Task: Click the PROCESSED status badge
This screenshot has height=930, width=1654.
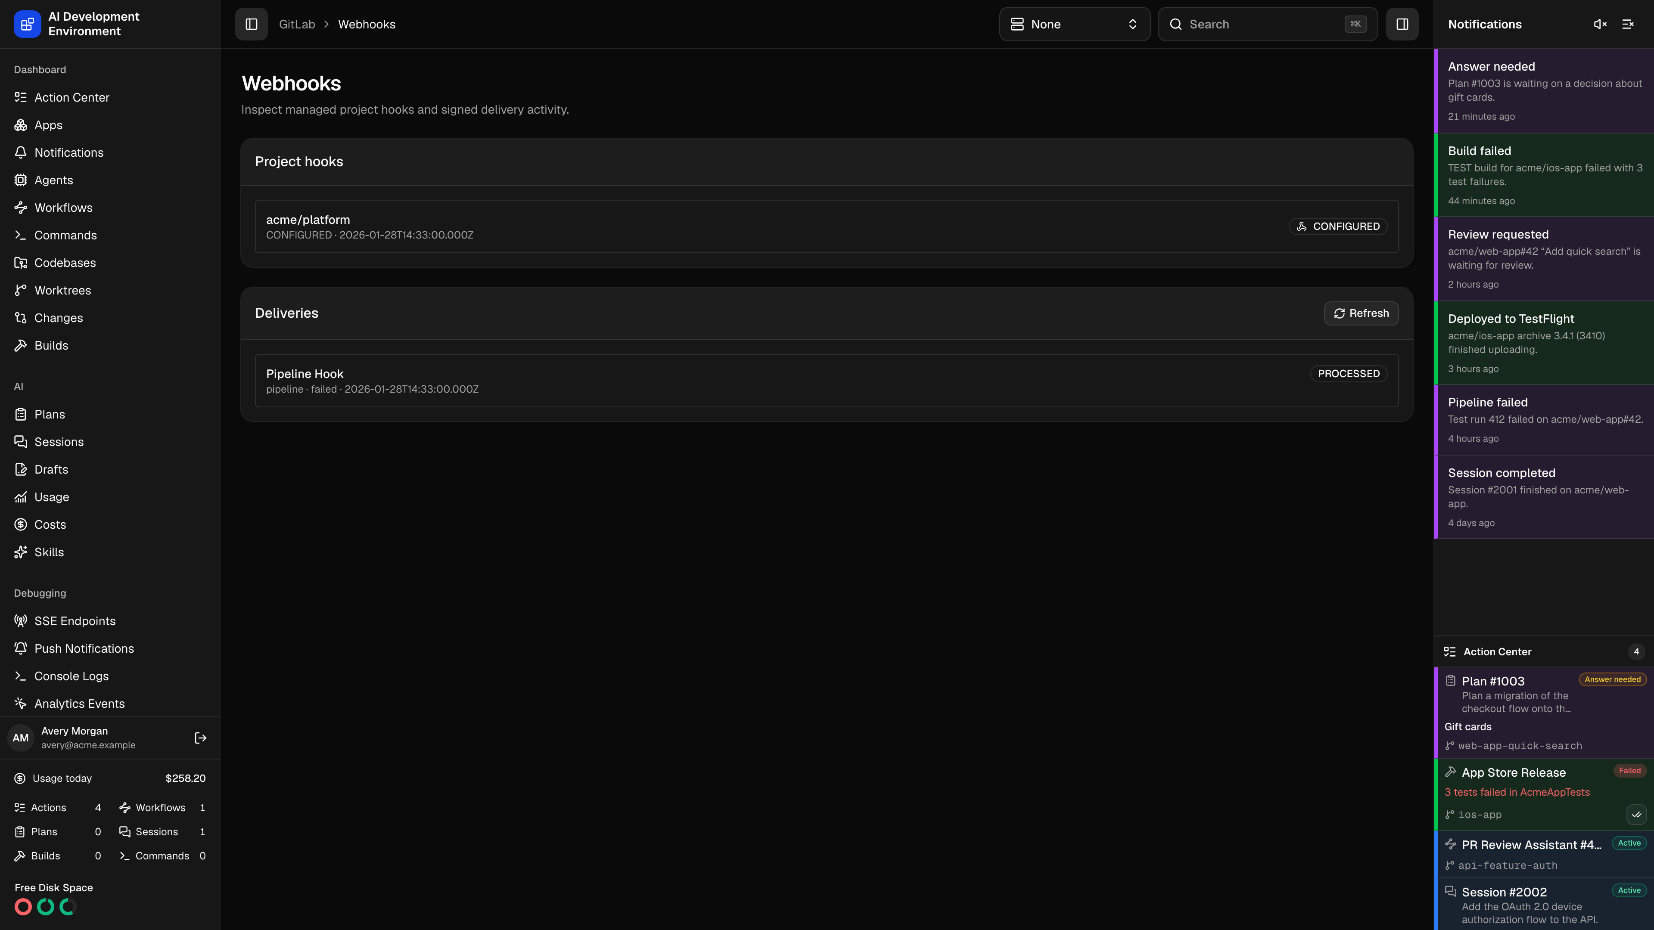Action: [x=1348, y=374]
